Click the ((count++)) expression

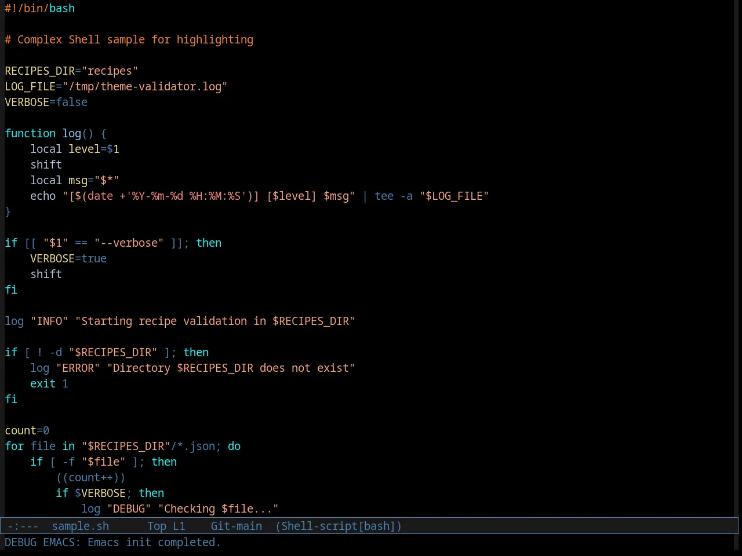(x=90, y=477)
